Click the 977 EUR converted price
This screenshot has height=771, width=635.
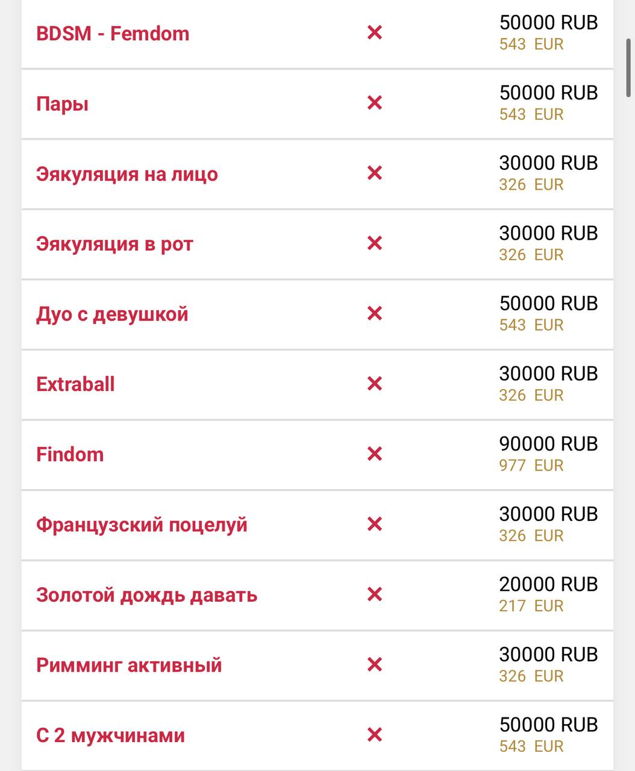(531, 465)
